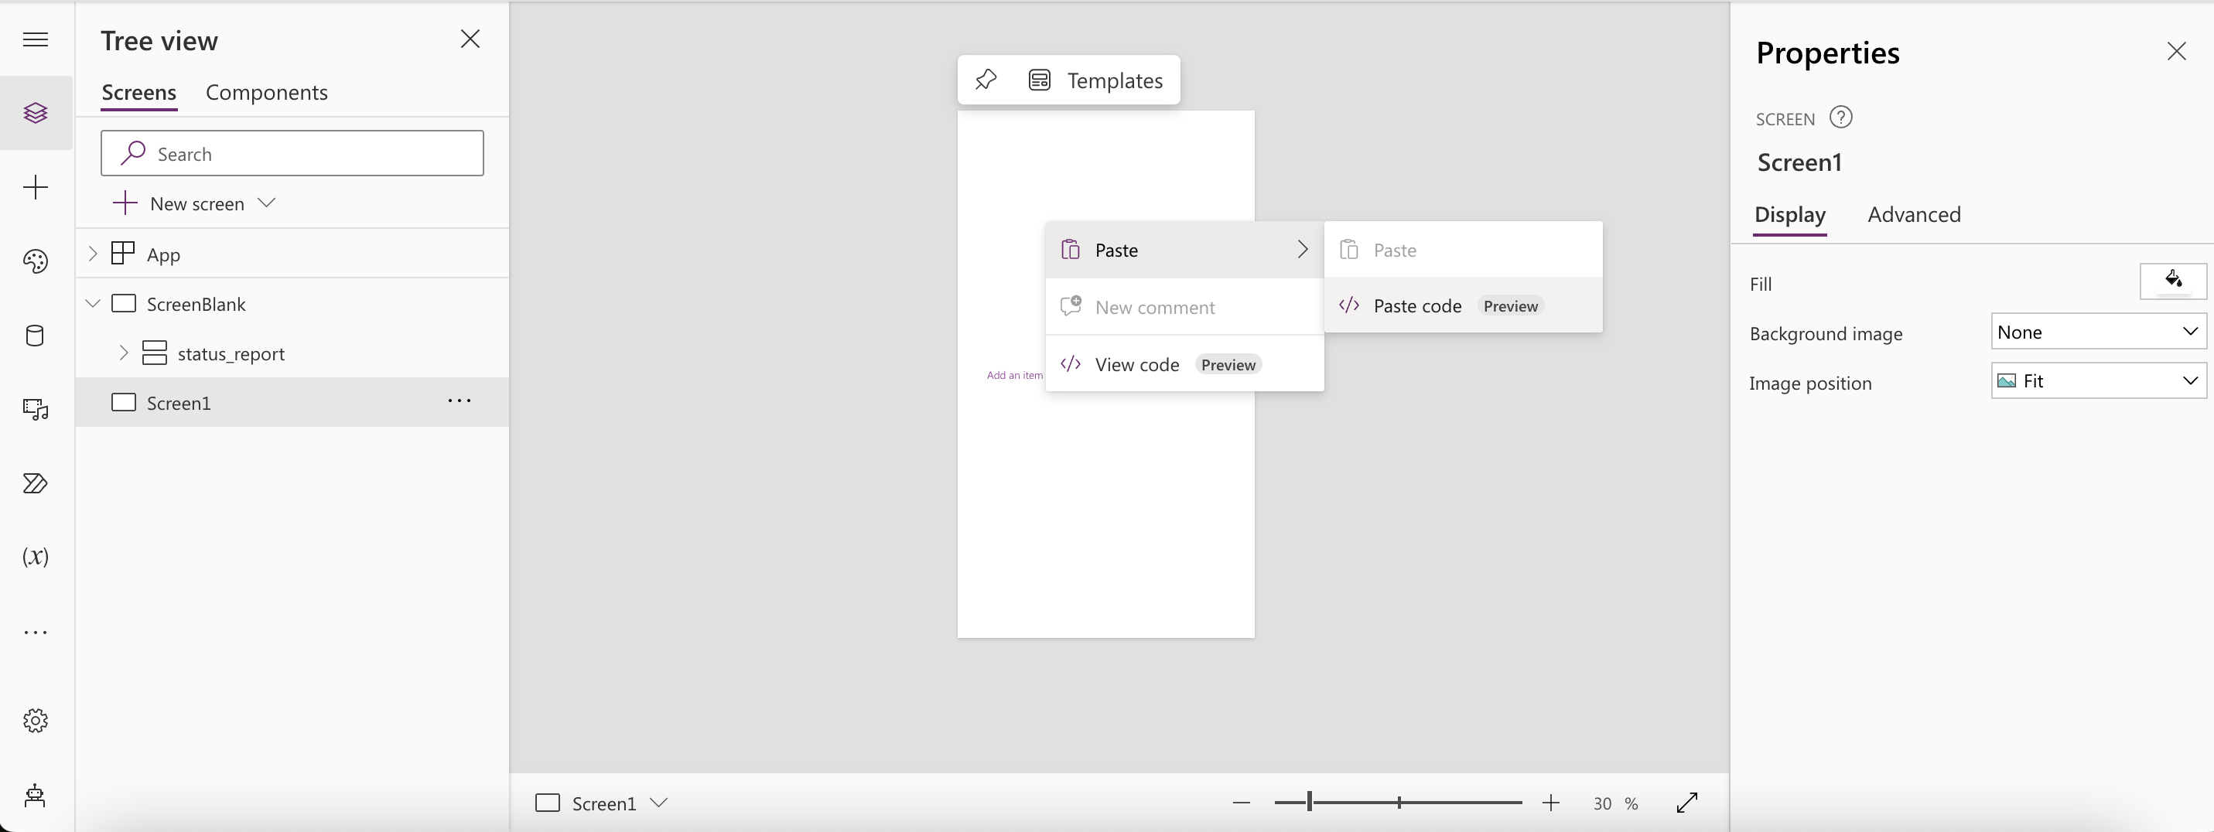
Task: Collapse the ScreenBlank tree item
Action: [x=93, y=303]
